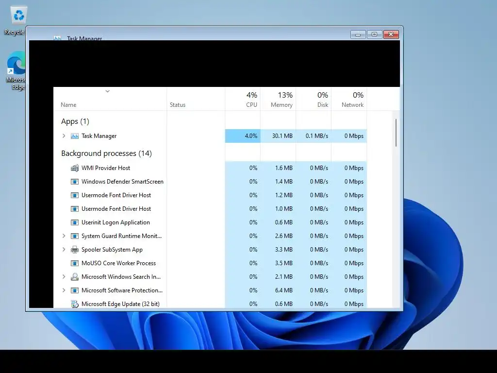Screen dimensions: 497x373
Task: Expand the Spooler SubSystem App row
Action: coord(64,250)
